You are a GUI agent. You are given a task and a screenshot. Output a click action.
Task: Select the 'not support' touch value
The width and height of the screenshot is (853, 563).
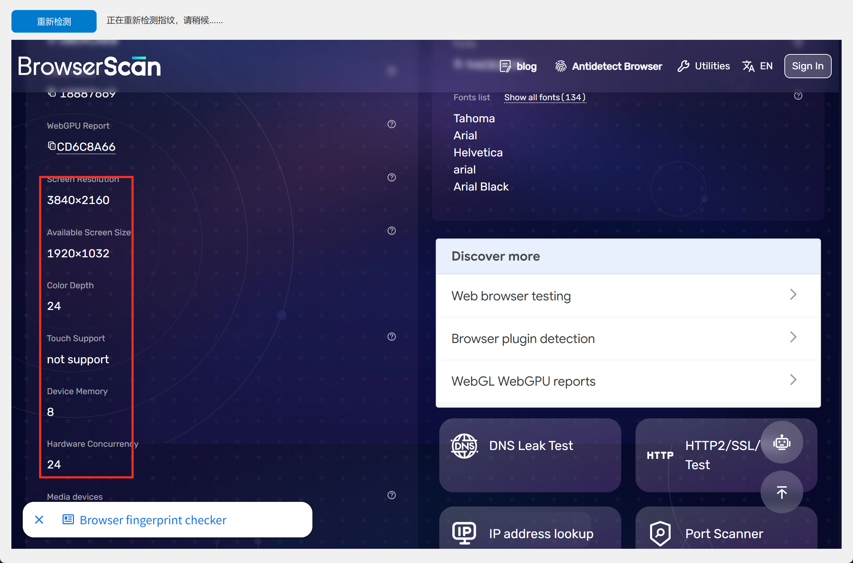coord(78,359)
